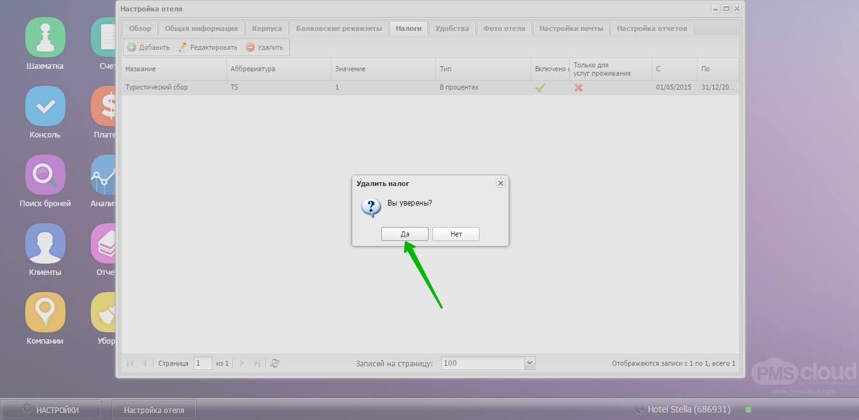Click Редактировать to edit the tax
The image size is (859, 420).
207,47
